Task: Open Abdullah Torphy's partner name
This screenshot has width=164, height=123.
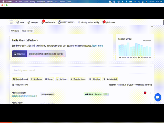Action: [19, 93]
